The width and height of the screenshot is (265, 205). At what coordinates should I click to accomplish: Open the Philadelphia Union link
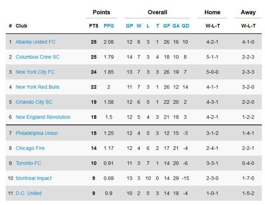point(37,133)
